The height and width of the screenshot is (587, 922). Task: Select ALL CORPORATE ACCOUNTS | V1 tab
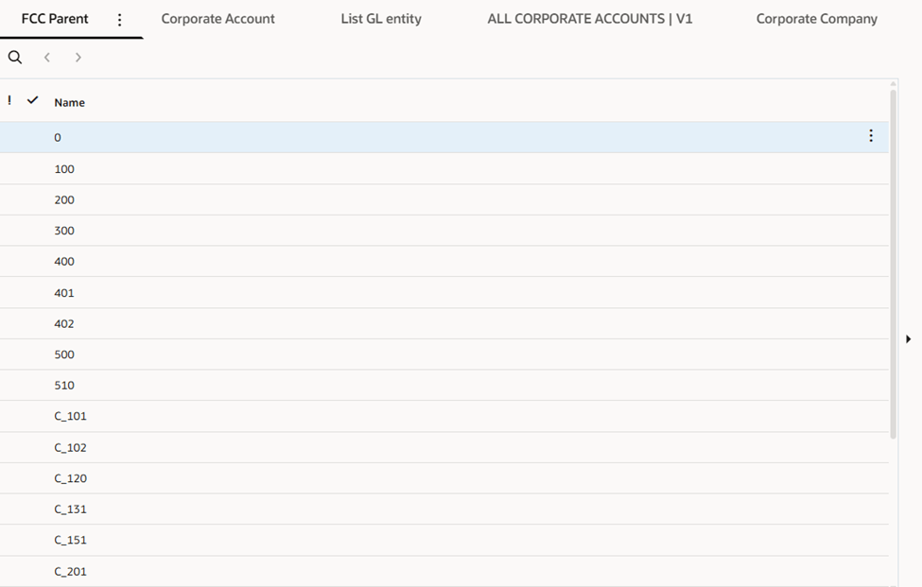tap(589, 19)
